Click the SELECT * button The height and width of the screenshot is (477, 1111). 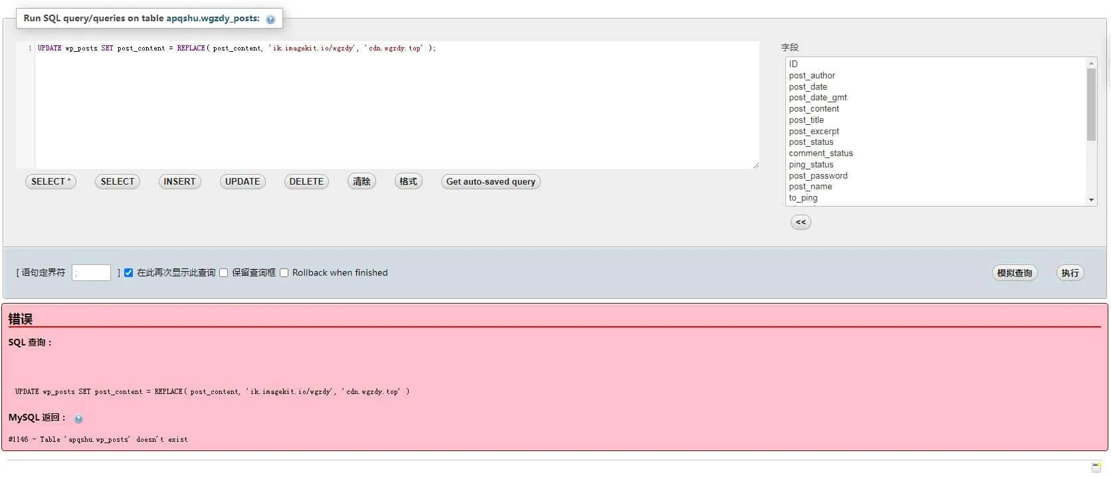(x=50, y=181)
